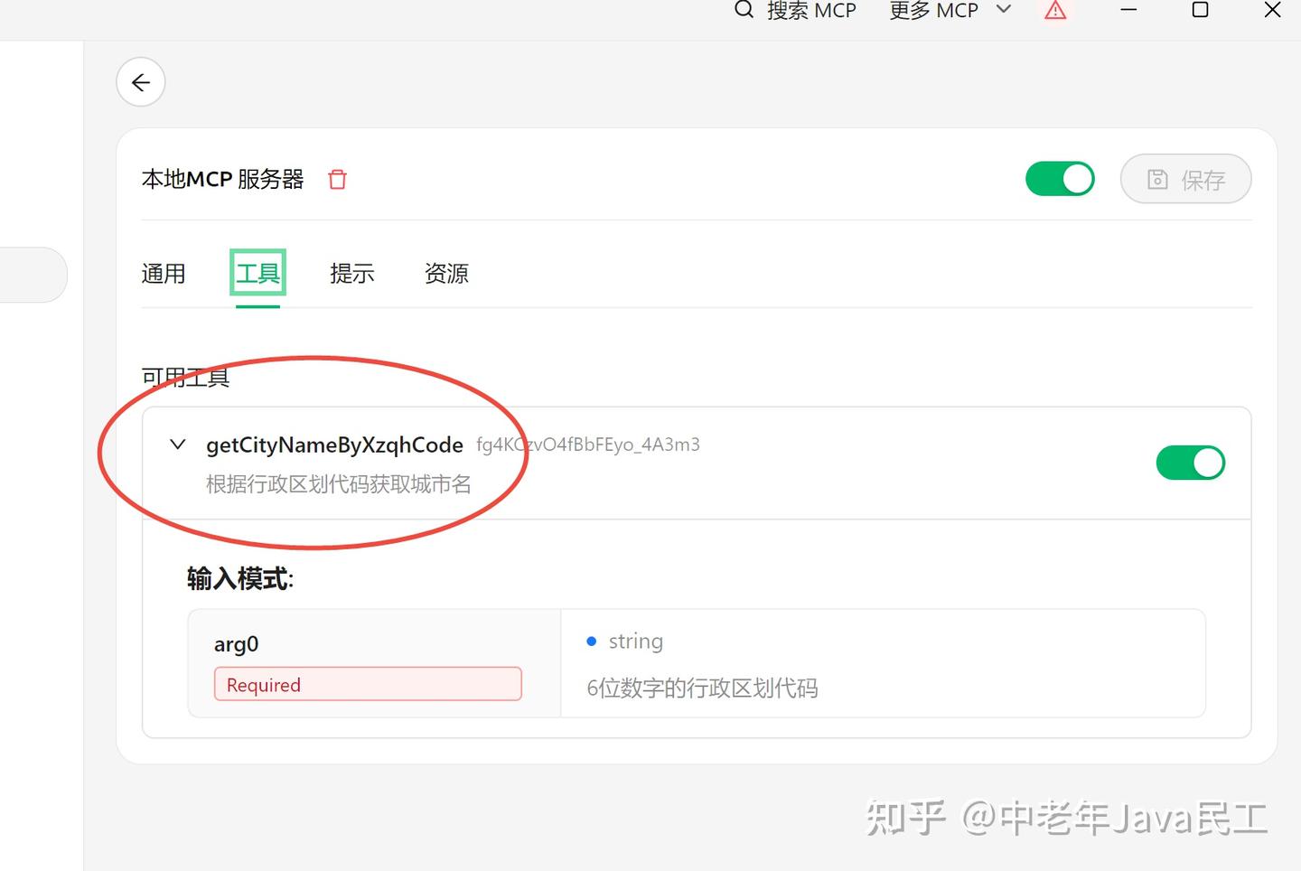The height and width of the screenshot is (871, 1301).
Task: Open search via the 搜索 MCP magnifier icon
Action: click(744, 11)
